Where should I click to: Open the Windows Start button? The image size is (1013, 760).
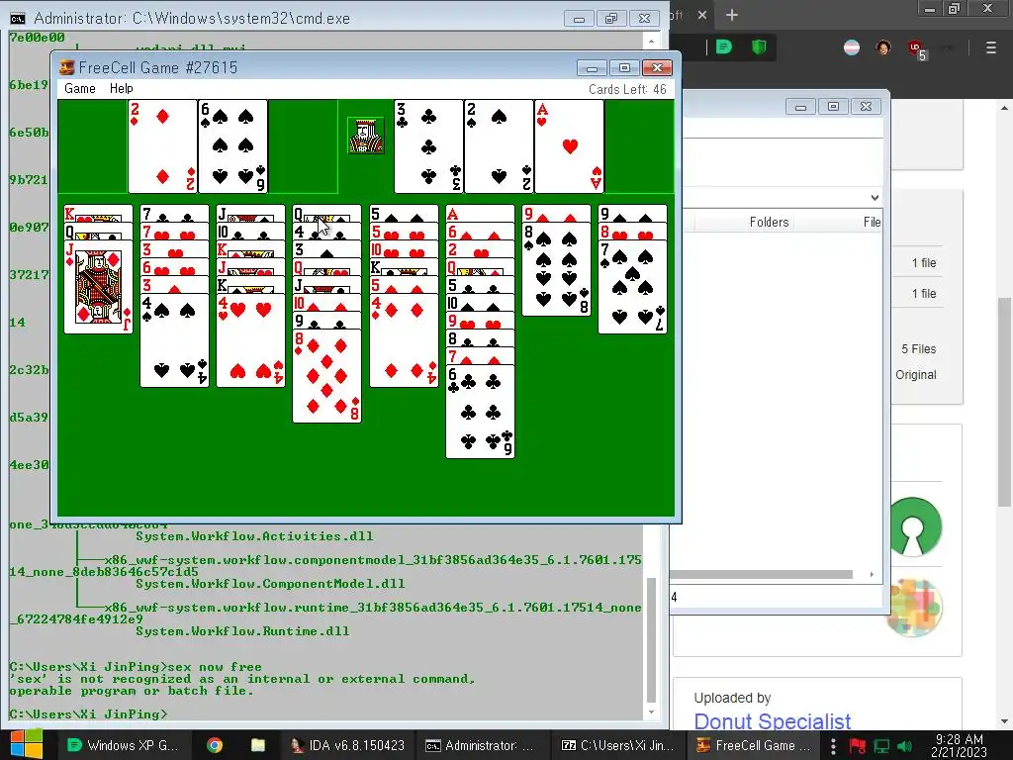pyautogui.click(x=26, y=744)
